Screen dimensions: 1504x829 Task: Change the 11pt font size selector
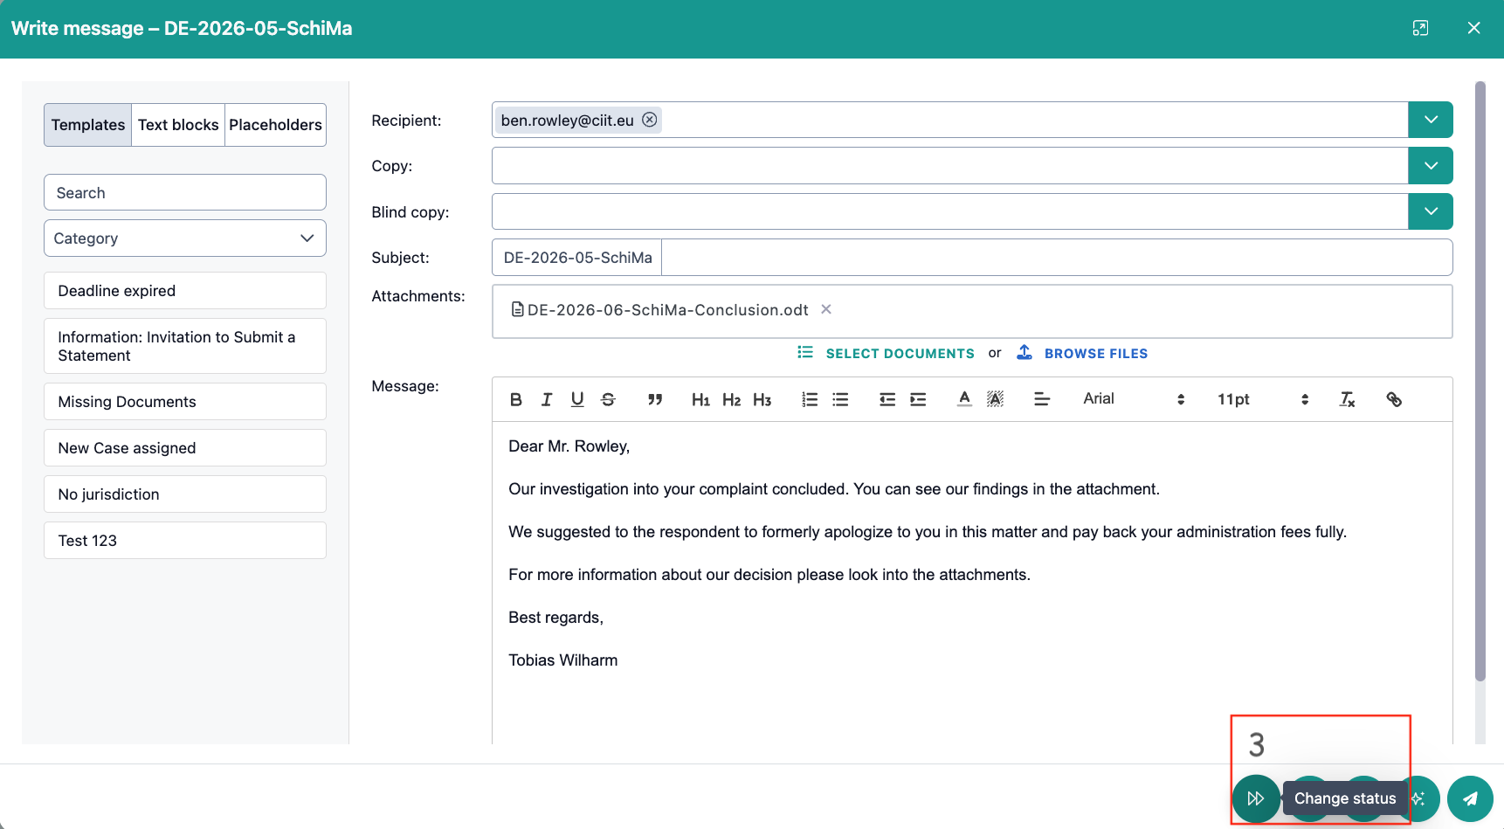tap(1263, 399)
